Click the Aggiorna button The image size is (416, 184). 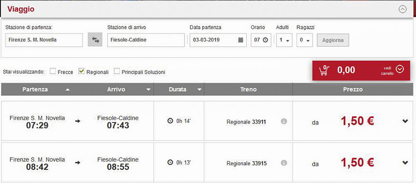click(x=333, y=40)
